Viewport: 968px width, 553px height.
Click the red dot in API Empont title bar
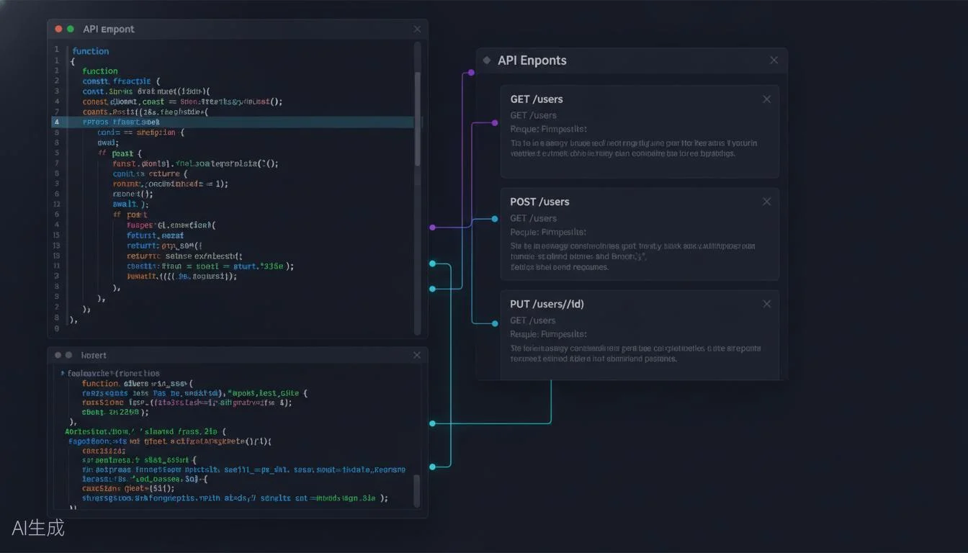tap(58, 29)
